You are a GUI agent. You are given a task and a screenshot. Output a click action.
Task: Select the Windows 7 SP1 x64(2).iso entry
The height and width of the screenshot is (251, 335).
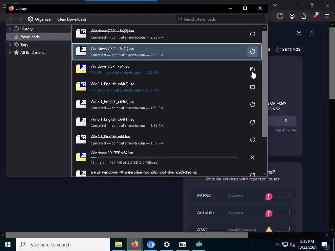click(167, 34)
